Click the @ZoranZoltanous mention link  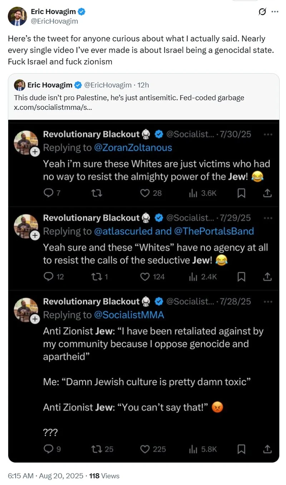pyautogui.click(x=133, y=148)
